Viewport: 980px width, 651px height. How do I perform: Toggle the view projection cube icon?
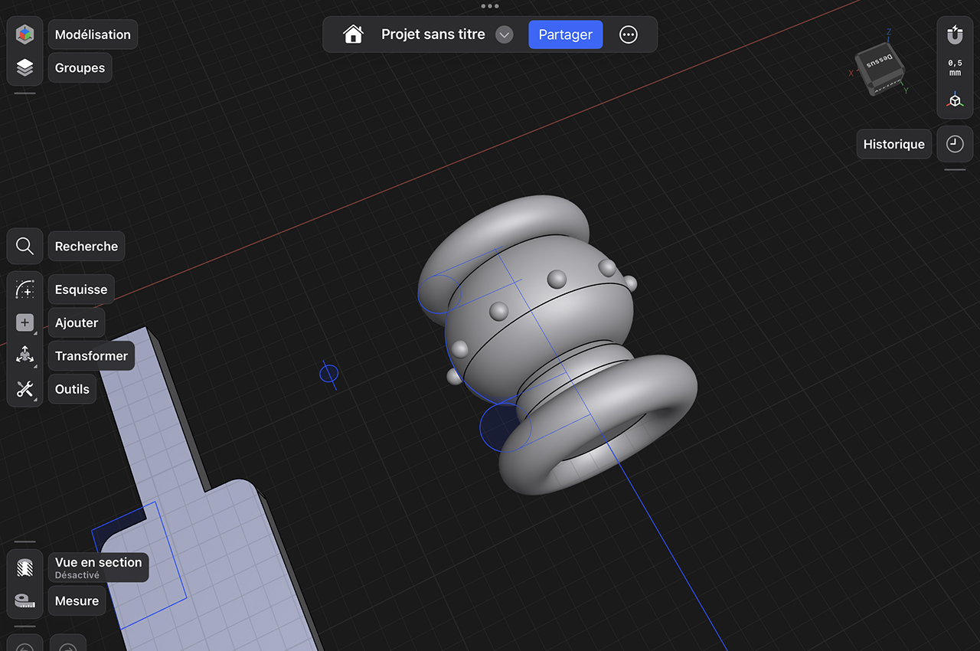point(955,100)
